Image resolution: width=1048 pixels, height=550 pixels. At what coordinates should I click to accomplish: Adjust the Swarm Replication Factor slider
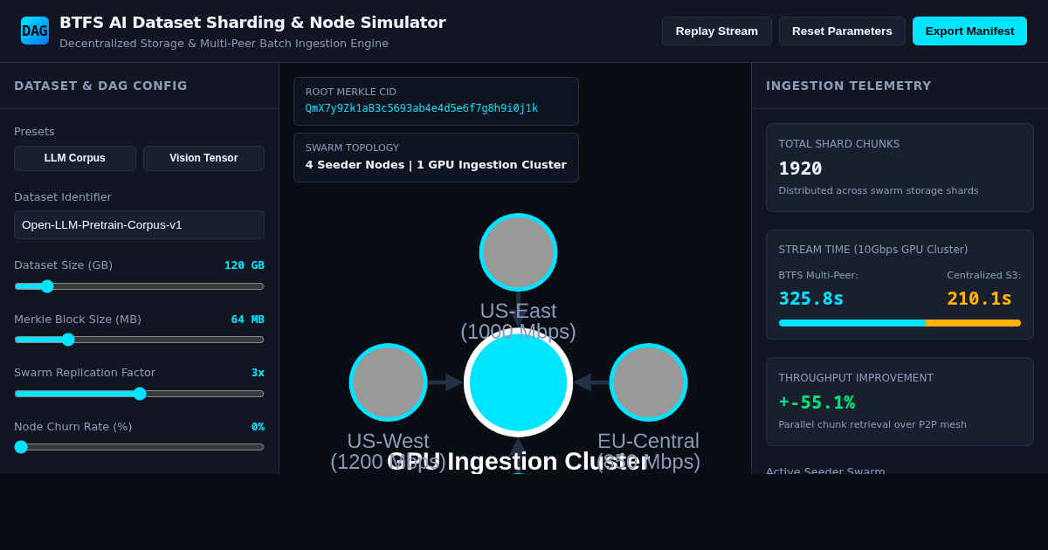click(139, 394)
